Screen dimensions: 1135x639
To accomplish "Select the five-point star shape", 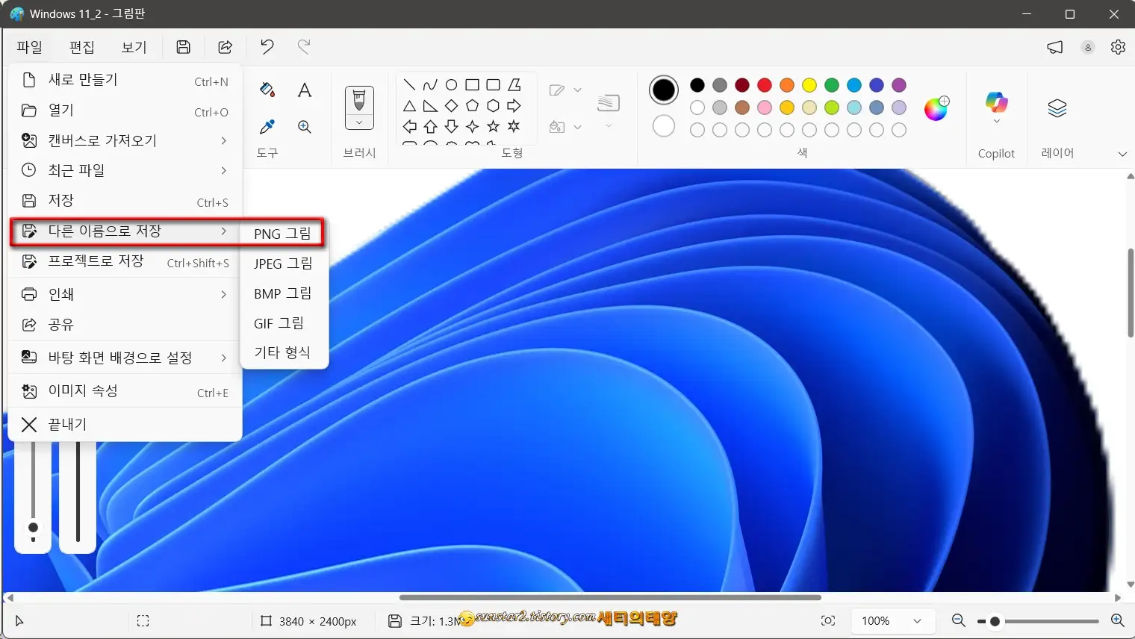I will pos(493,126).
